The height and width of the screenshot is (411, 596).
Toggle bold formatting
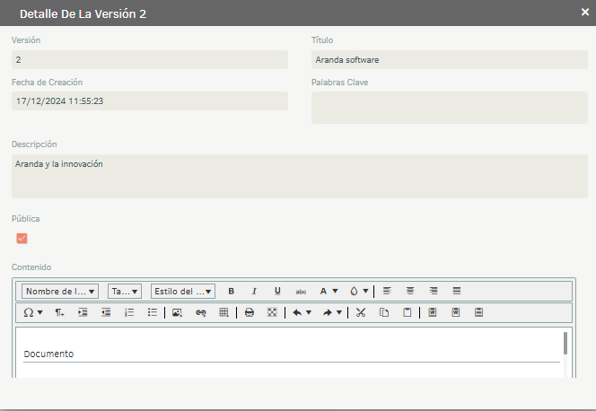pos(231,292)
